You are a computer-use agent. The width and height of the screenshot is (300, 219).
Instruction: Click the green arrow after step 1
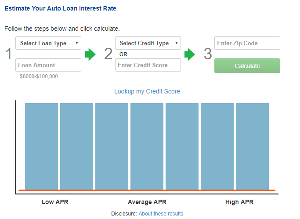pos(90,54)
